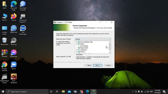Expand the Localization tree node
Image resolution: width=168 pixels, height=94 pixels.
(x=77, y=50)
